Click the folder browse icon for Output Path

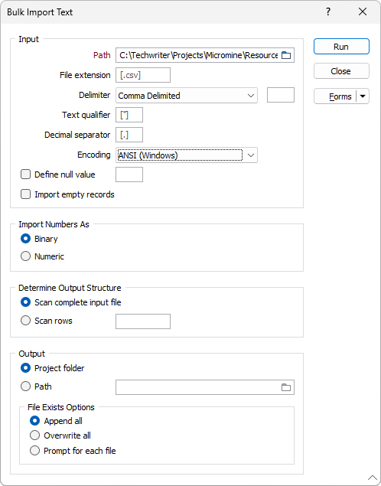coord(286,387)
